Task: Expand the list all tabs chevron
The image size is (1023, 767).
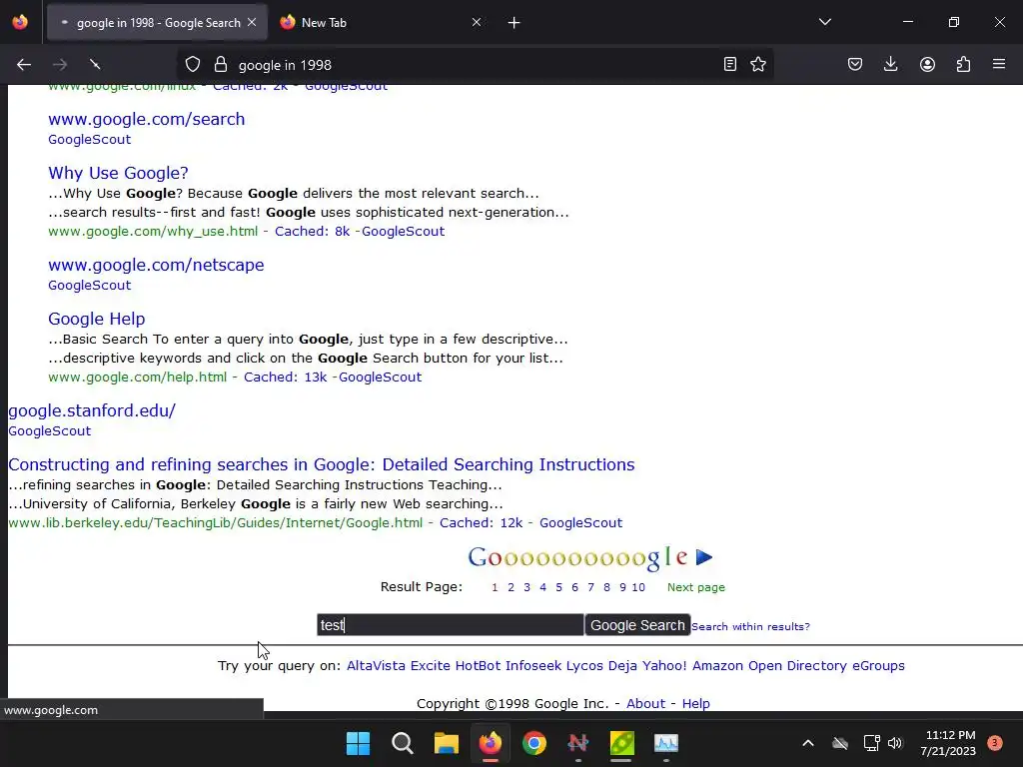Action: [824, 22]
